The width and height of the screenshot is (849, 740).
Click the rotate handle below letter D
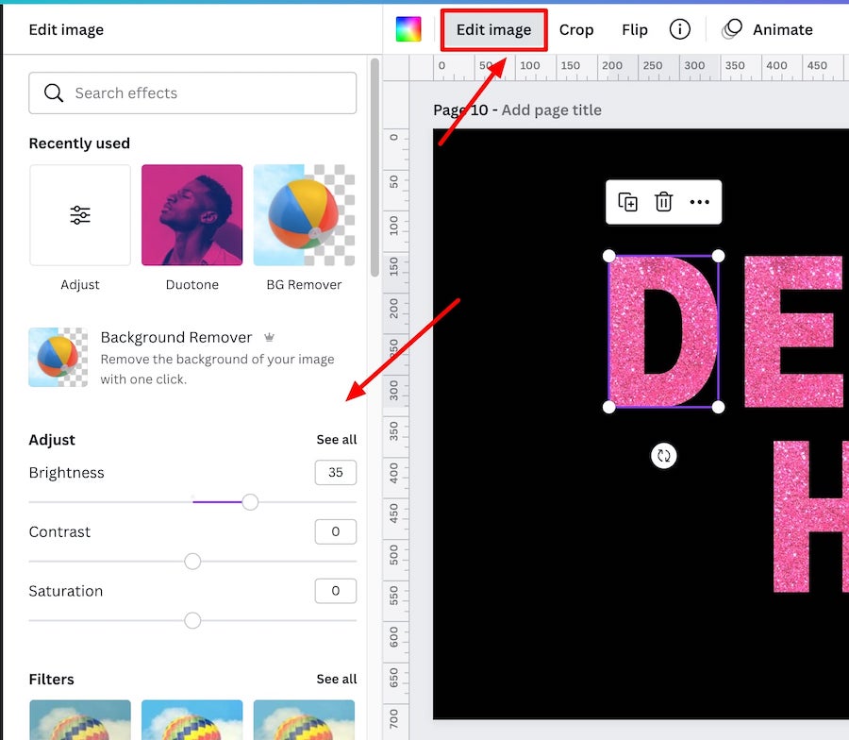click(663, 456)
